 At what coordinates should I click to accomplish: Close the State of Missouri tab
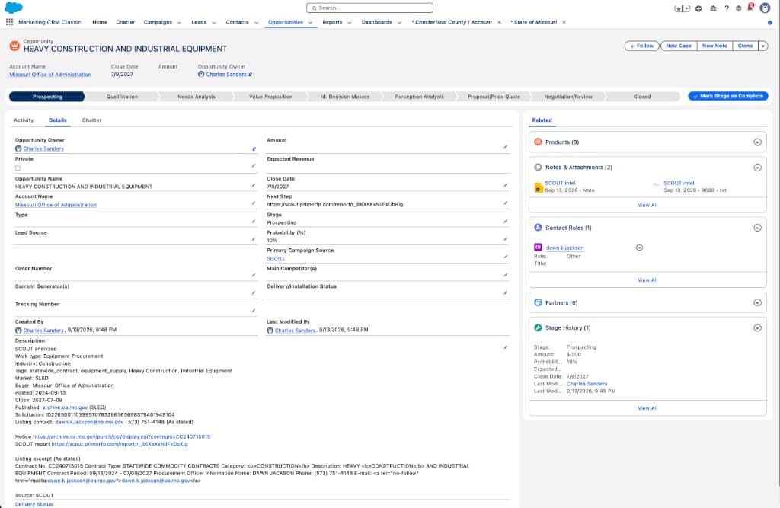[564, 22]
